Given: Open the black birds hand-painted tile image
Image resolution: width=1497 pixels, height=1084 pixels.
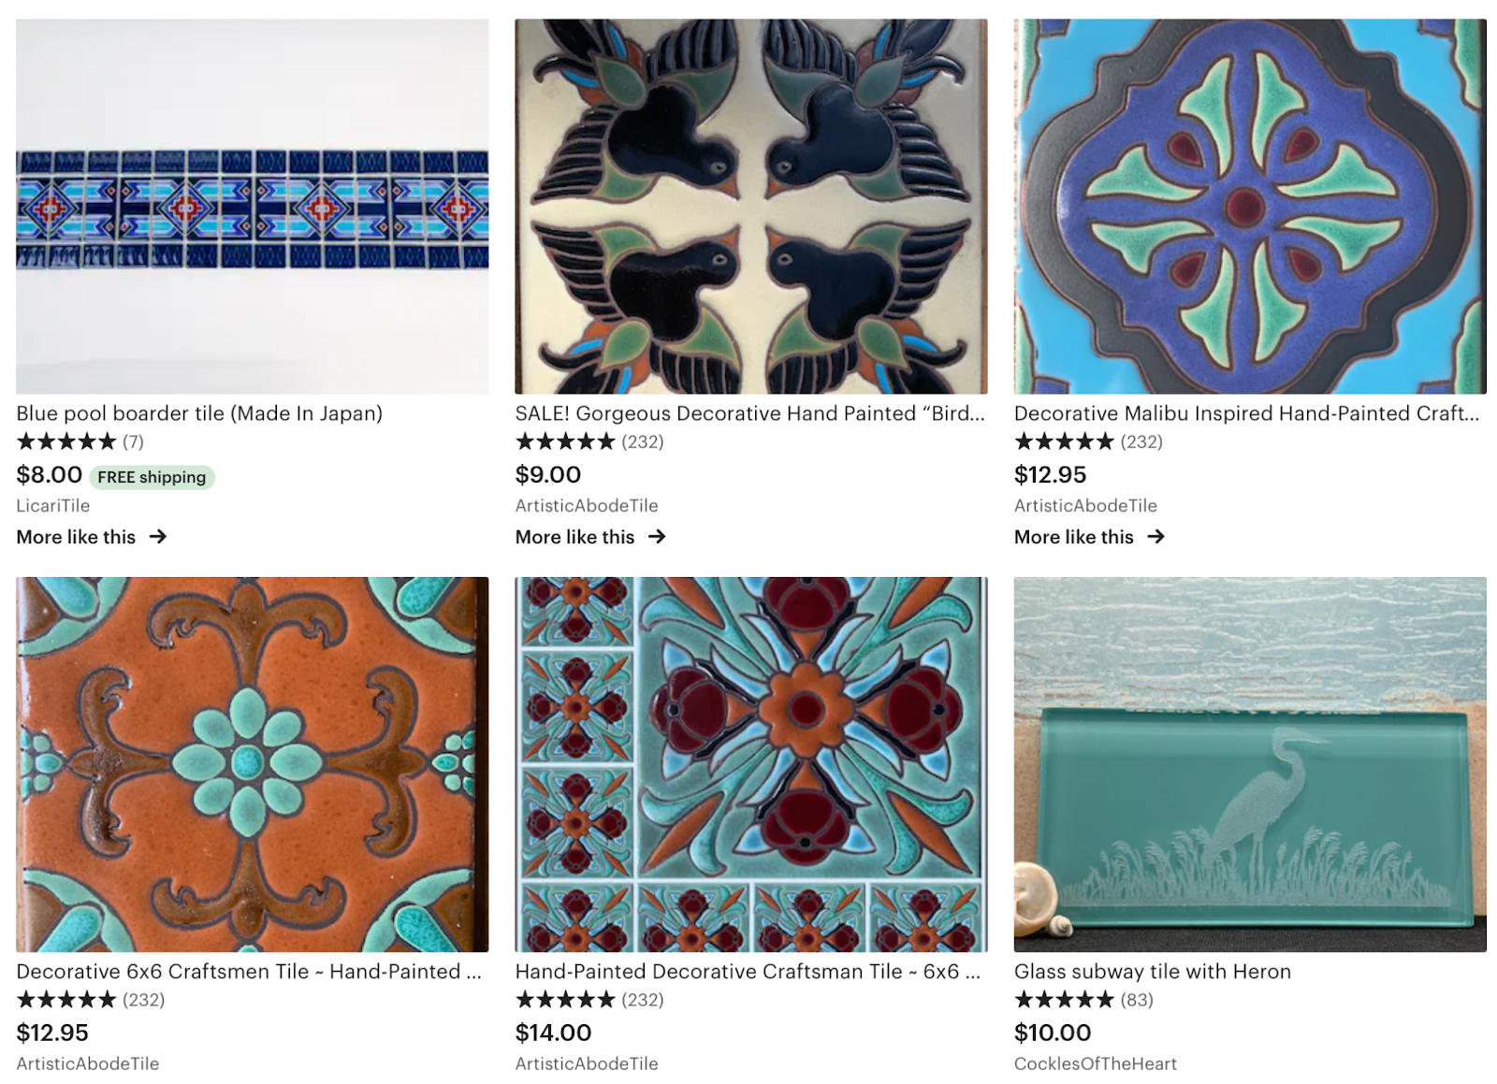Looking at the screenshot, I should [751, 207].
